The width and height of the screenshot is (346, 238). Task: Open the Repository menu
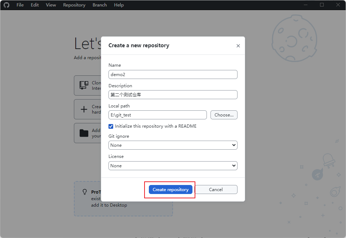74,5
